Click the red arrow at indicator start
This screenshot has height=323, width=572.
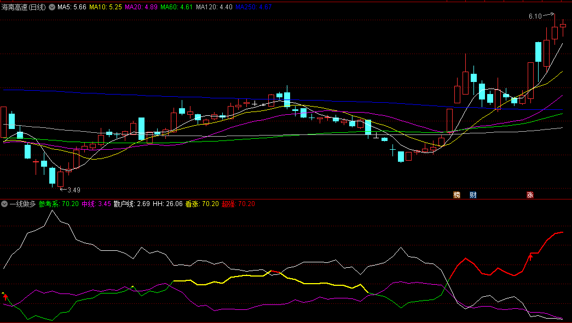tap(6, 297)
